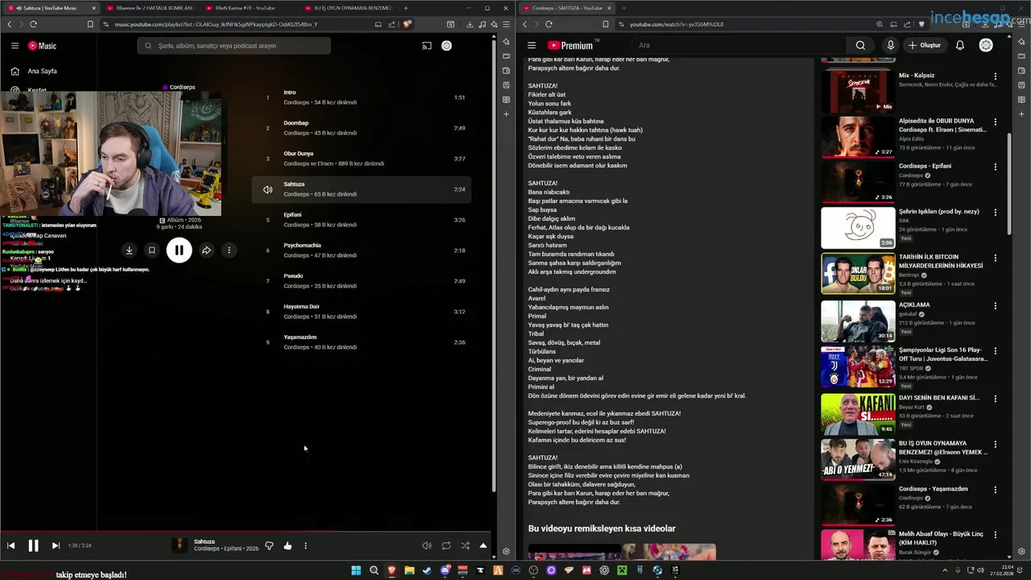Open YouTube notifications bell

click(960, 46)
